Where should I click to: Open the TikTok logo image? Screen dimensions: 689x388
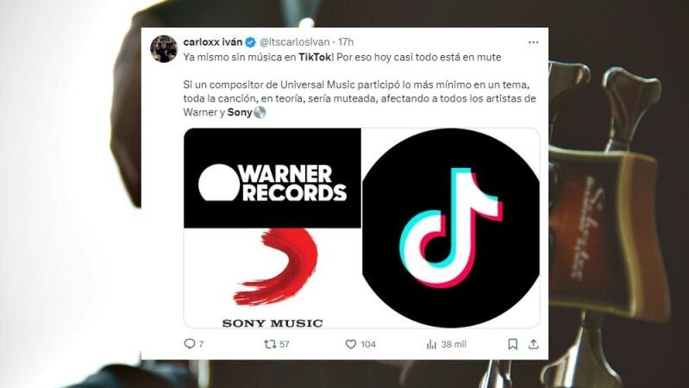pyautogui.click(x=451, y=228)
